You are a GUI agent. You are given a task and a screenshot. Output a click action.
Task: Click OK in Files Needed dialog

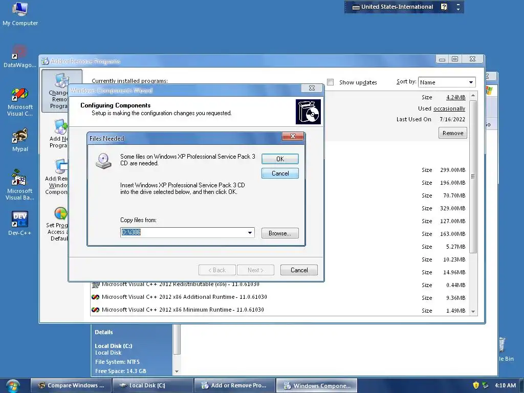tap(280, 159)
